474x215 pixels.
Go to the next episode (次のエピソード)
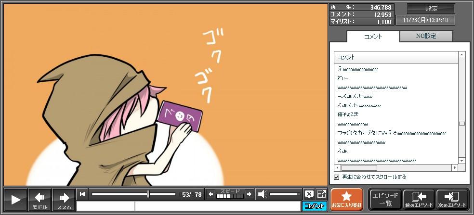[452, 199]
